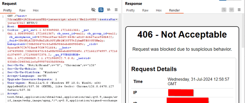The width and height of the screenshot is (245, 103).
Task: Select the Render tab in Response
Action: [174, 11]
